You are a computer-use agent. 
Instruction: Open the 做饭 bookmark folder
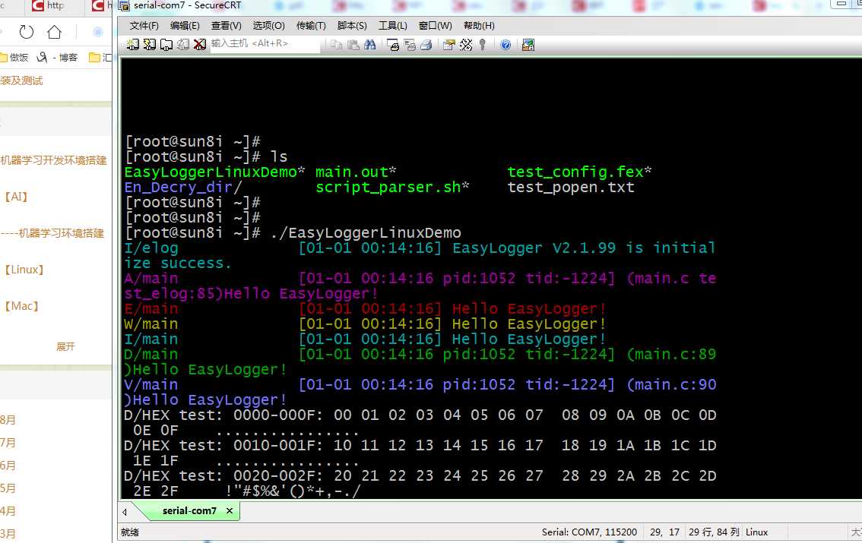click(x=14, y=57)
